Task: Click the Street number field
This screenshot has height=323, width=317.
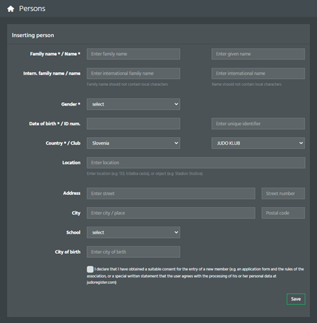Action: [283, 194]
